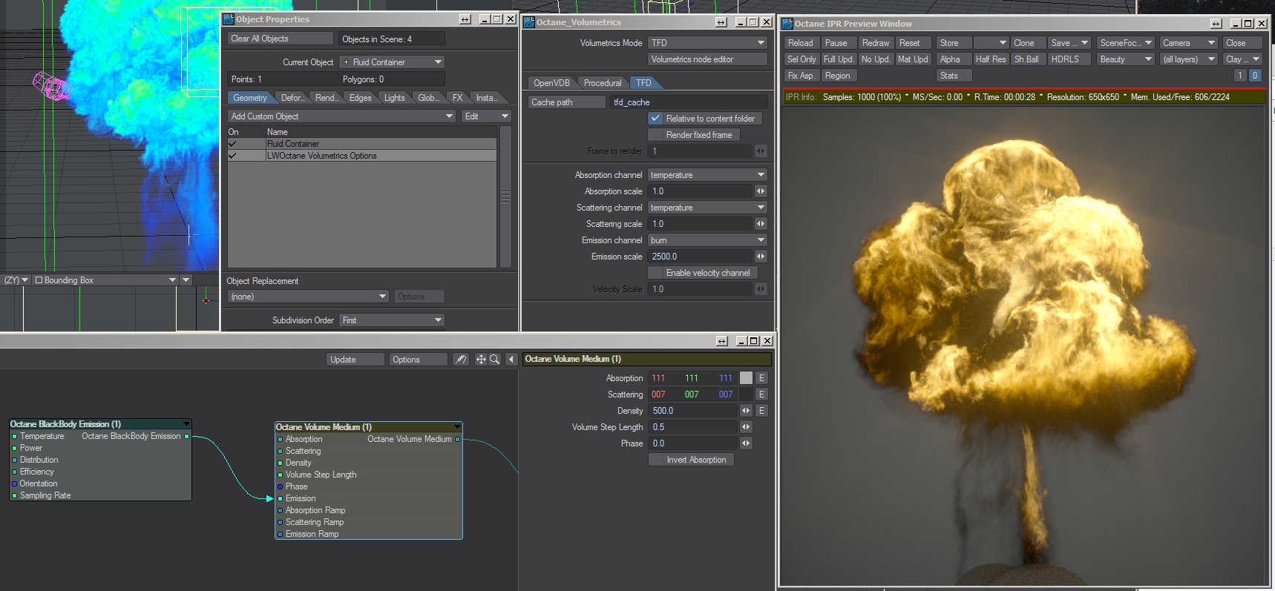This screenshot has width=1275, height=591.
Task: Click the Phase input socket on Volume Medium node
Action: click(280, 486)
